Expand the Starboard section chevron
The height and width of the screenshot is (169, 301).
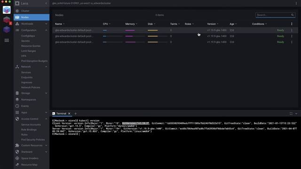point(46,152)
